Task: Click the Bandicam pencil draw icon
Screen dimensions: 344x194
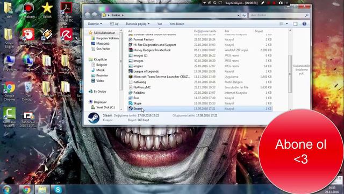Action: pos(263,3)
